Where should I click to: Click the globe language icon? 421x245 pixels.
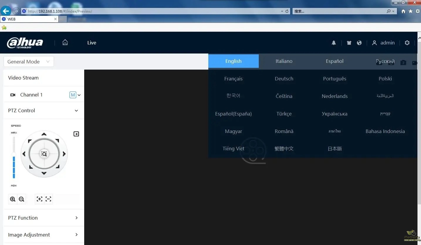coord(359,43)
